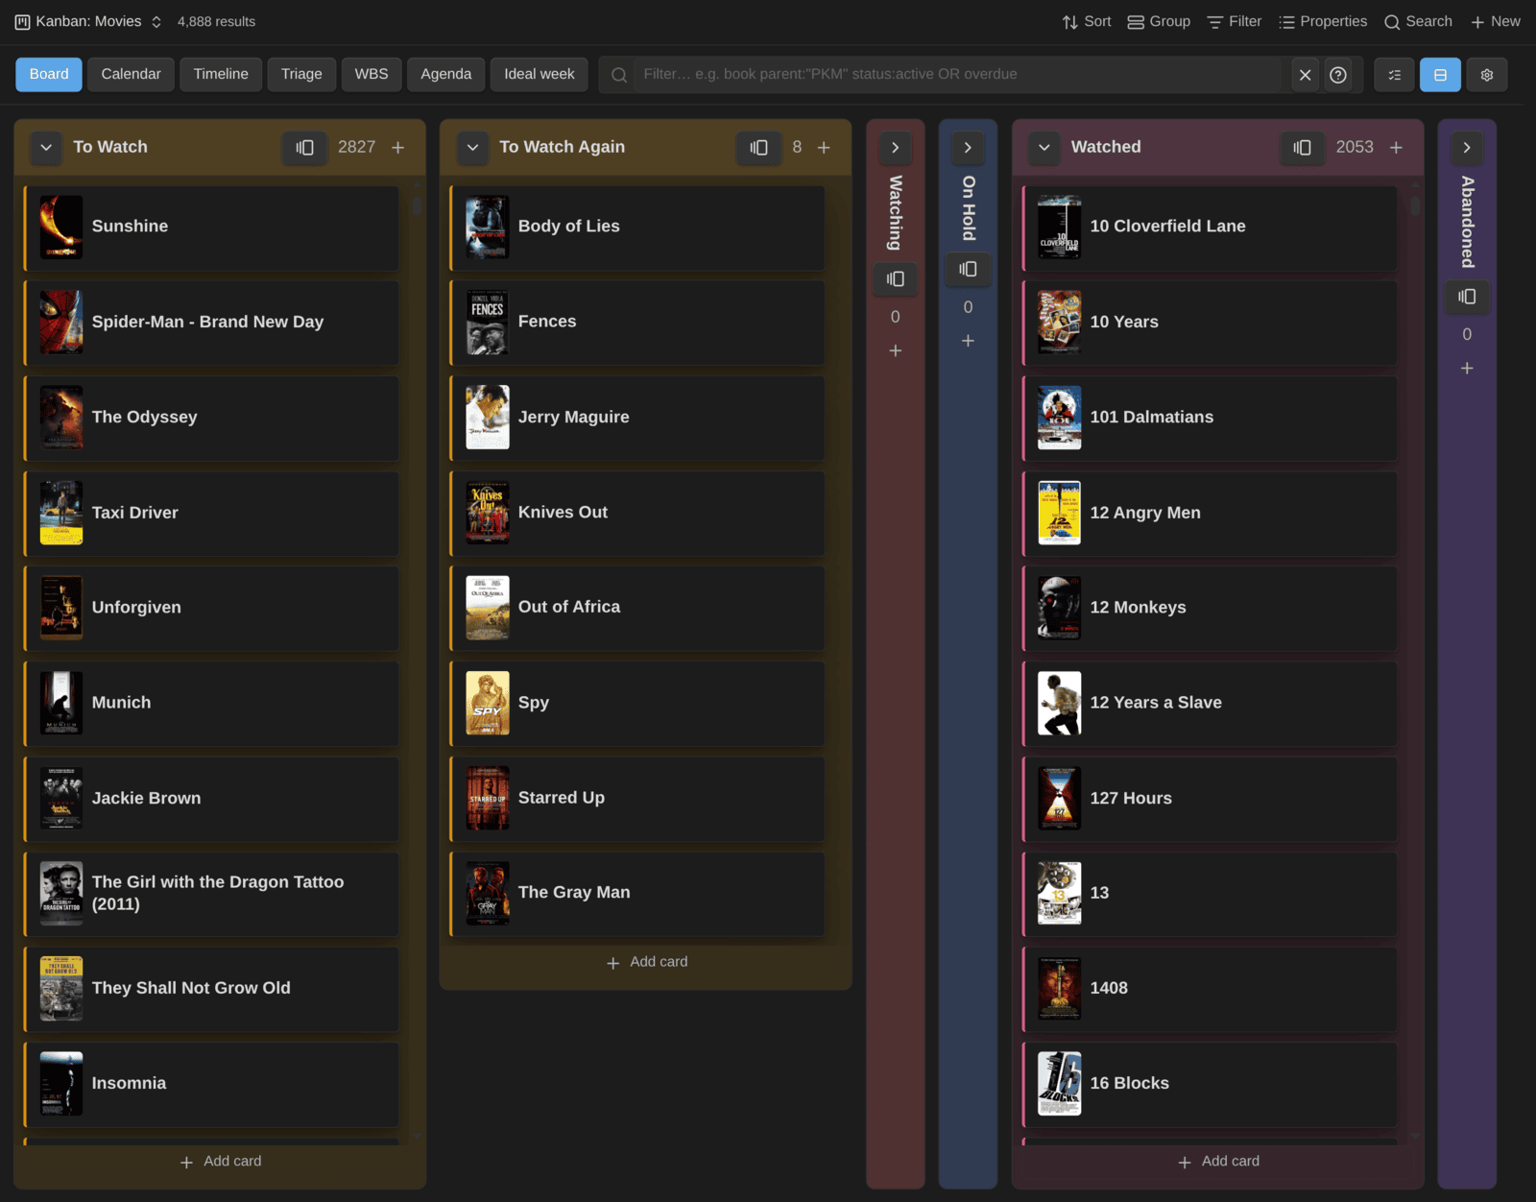Add a card via Watched header plus
Screen dimensions: 1536x1202
click(1397, 147)
